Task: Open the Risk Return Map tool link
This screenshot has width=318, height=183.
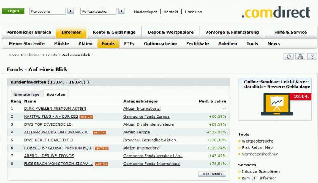Action: (x=257, y=147)
